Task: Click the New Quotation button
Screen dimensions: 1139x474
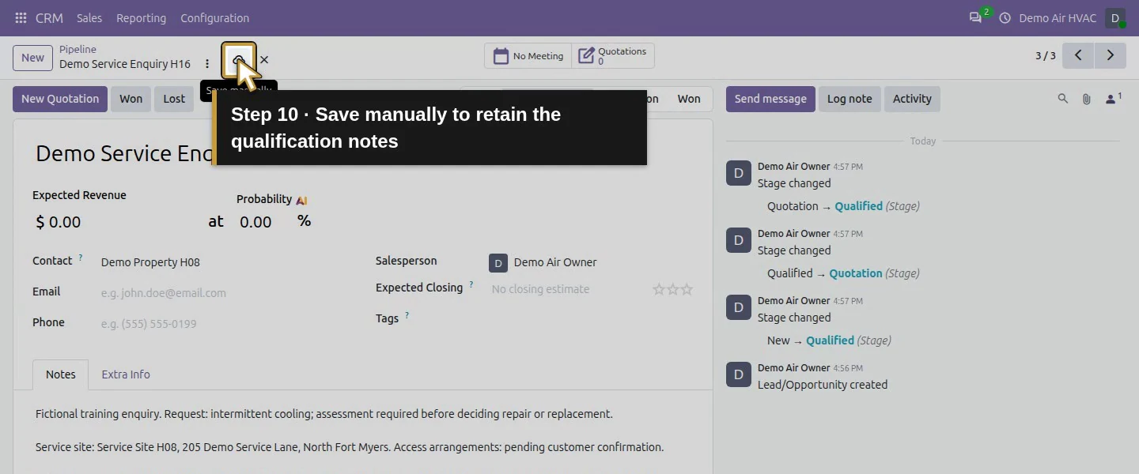Action: coord(60,99)
